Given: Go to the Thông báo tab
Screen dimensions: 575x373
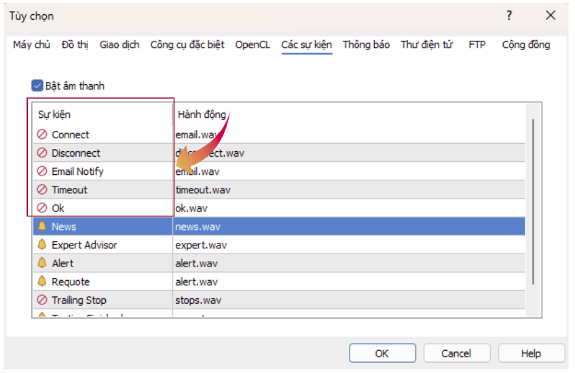Looking at the screenshot, I should pyautogui.click(x=366, y=45).
